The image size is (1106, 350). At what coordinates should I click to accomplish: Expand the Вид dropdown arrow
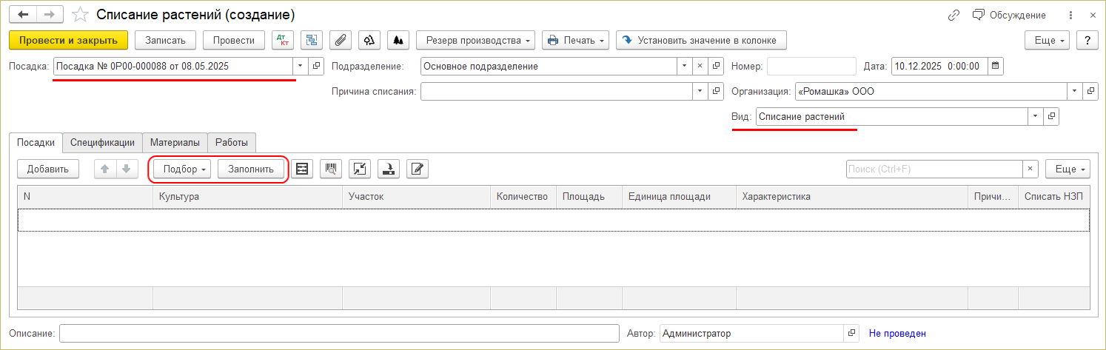(x=1034, y=117)
